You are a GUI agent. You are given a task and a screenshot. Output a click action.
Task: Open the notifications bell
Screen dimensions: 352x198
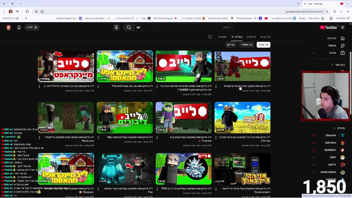[x=19, y=27]
